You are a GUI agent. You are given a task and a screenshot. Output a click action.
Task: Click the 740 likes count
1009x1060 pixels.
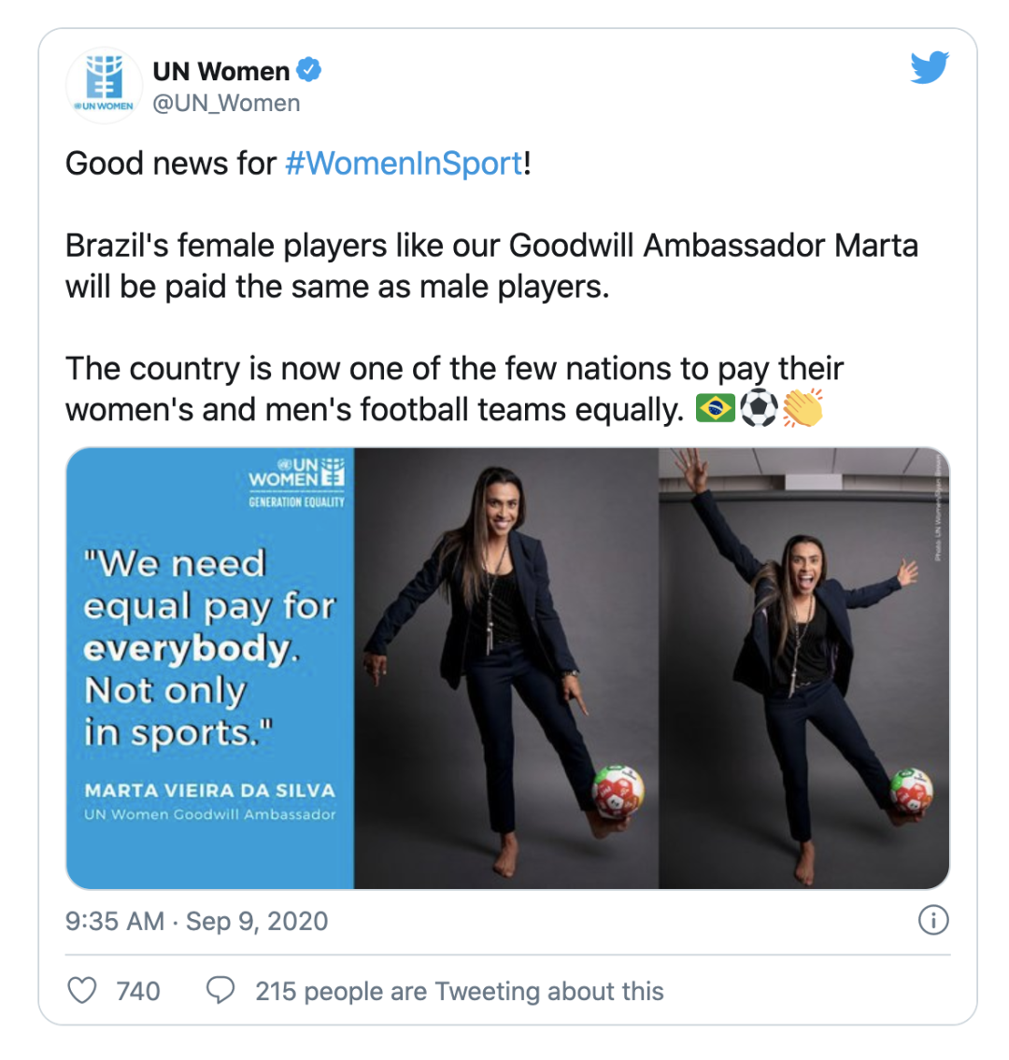(138, 991)
